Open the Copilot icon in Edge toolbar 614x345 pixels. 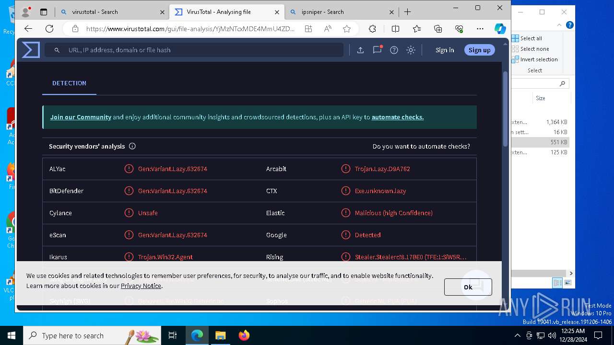tap(500, 29)
